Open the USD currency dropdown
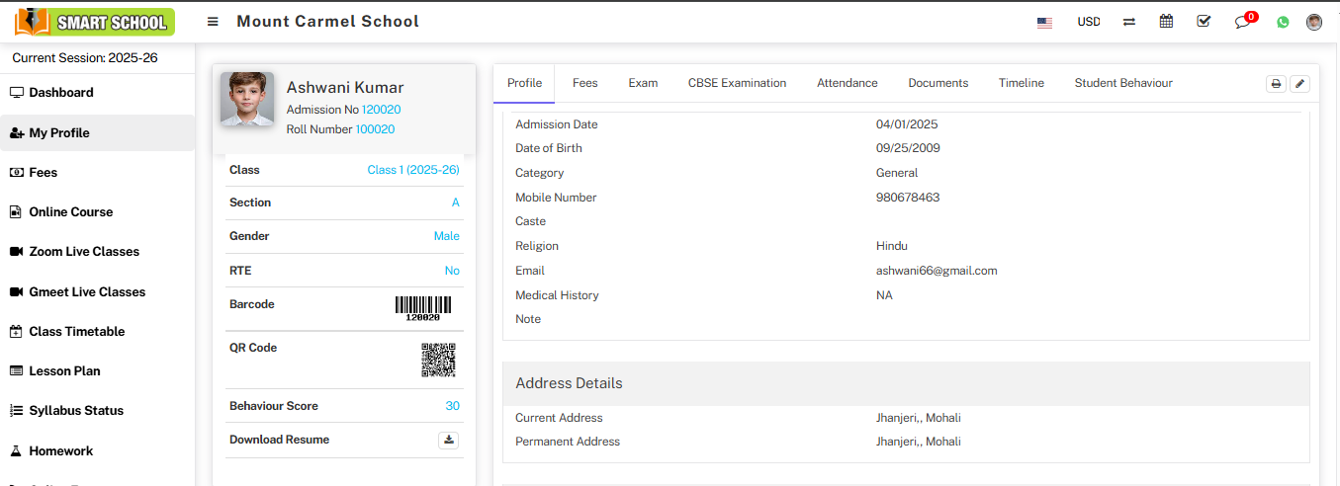The height and width of the screenshot is (486, 1340). click(1088, 22)
